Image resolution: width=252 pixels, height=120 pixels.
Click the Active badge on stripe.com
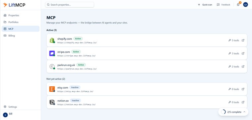pyautogui.click(x=76, y=52)
